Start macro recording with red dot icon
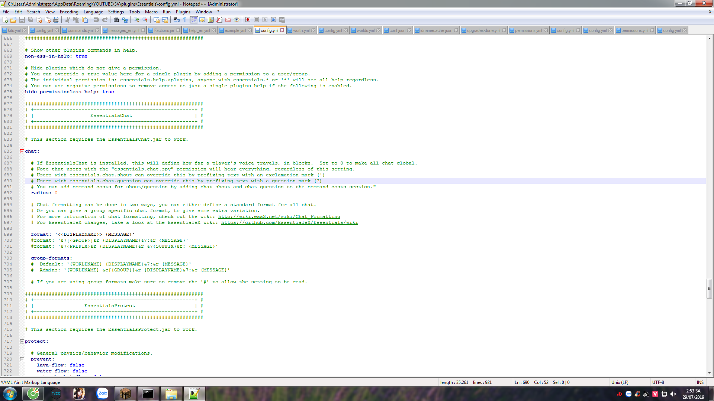This screenshot has height=401, width=714. click(x=248, y=20)
